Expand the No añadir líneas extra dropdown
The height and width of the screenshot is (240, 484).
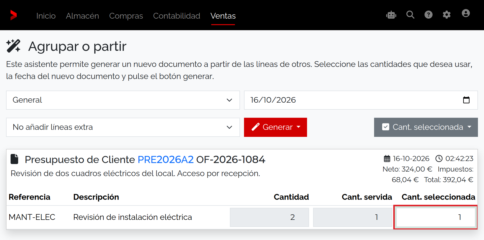[123, 127]
